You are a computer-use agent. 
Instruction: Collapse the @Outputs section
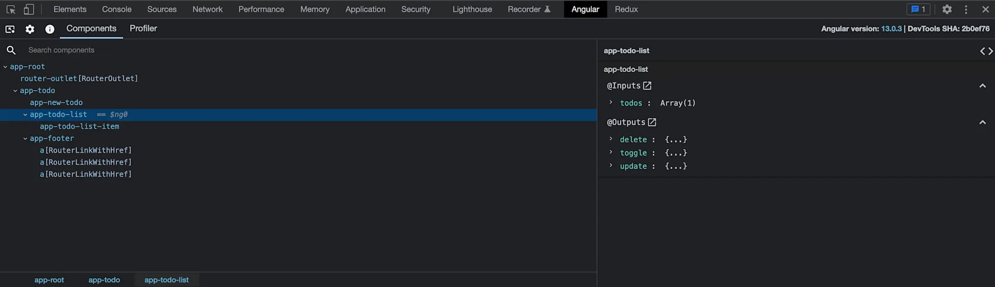983,122
